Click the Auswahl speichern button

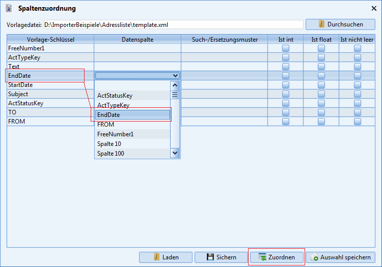(x=340, y=257)
